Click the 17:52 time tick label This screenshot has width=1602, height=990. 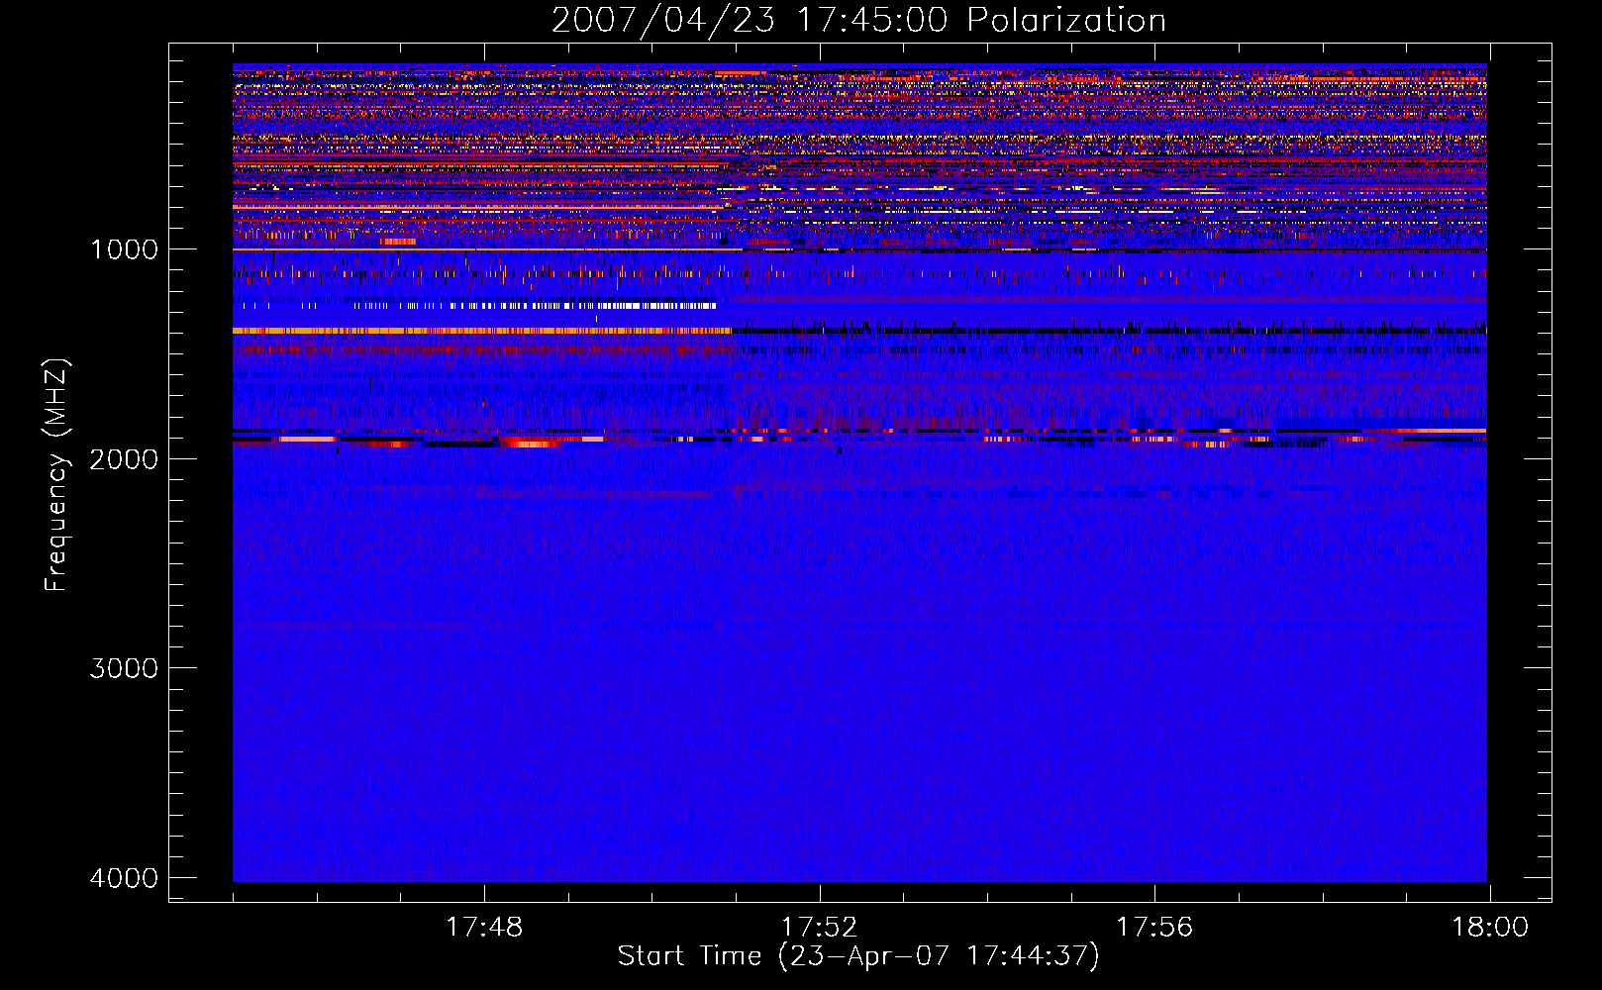click(819, 928)
